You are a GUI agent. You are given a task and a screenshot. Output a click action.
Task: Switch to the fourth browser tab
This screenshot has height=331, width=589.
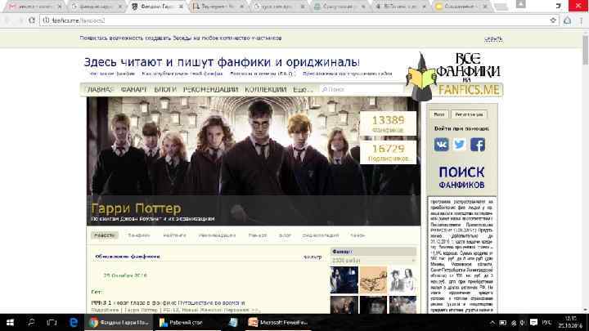pyautogui.click(x=218, y=7)
